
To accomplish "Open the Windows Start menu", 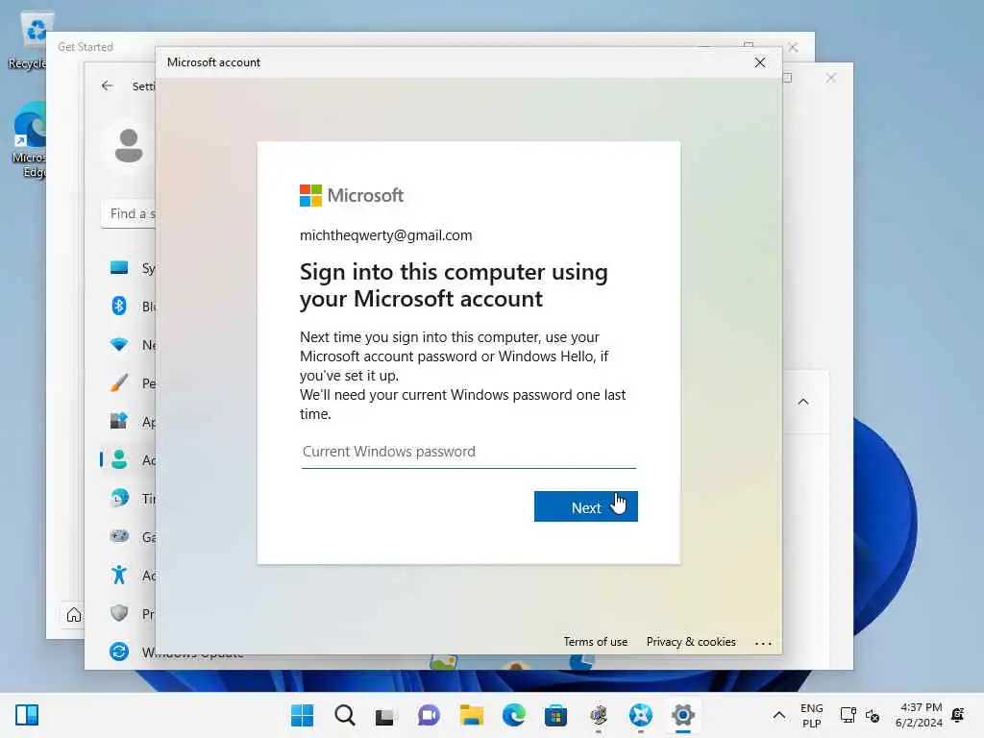I will point(303,715).
